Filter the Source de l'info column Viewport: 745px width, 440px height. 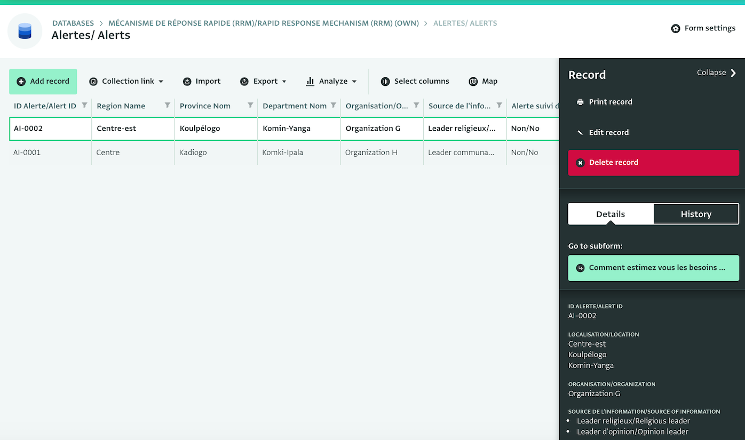[500, 105]
